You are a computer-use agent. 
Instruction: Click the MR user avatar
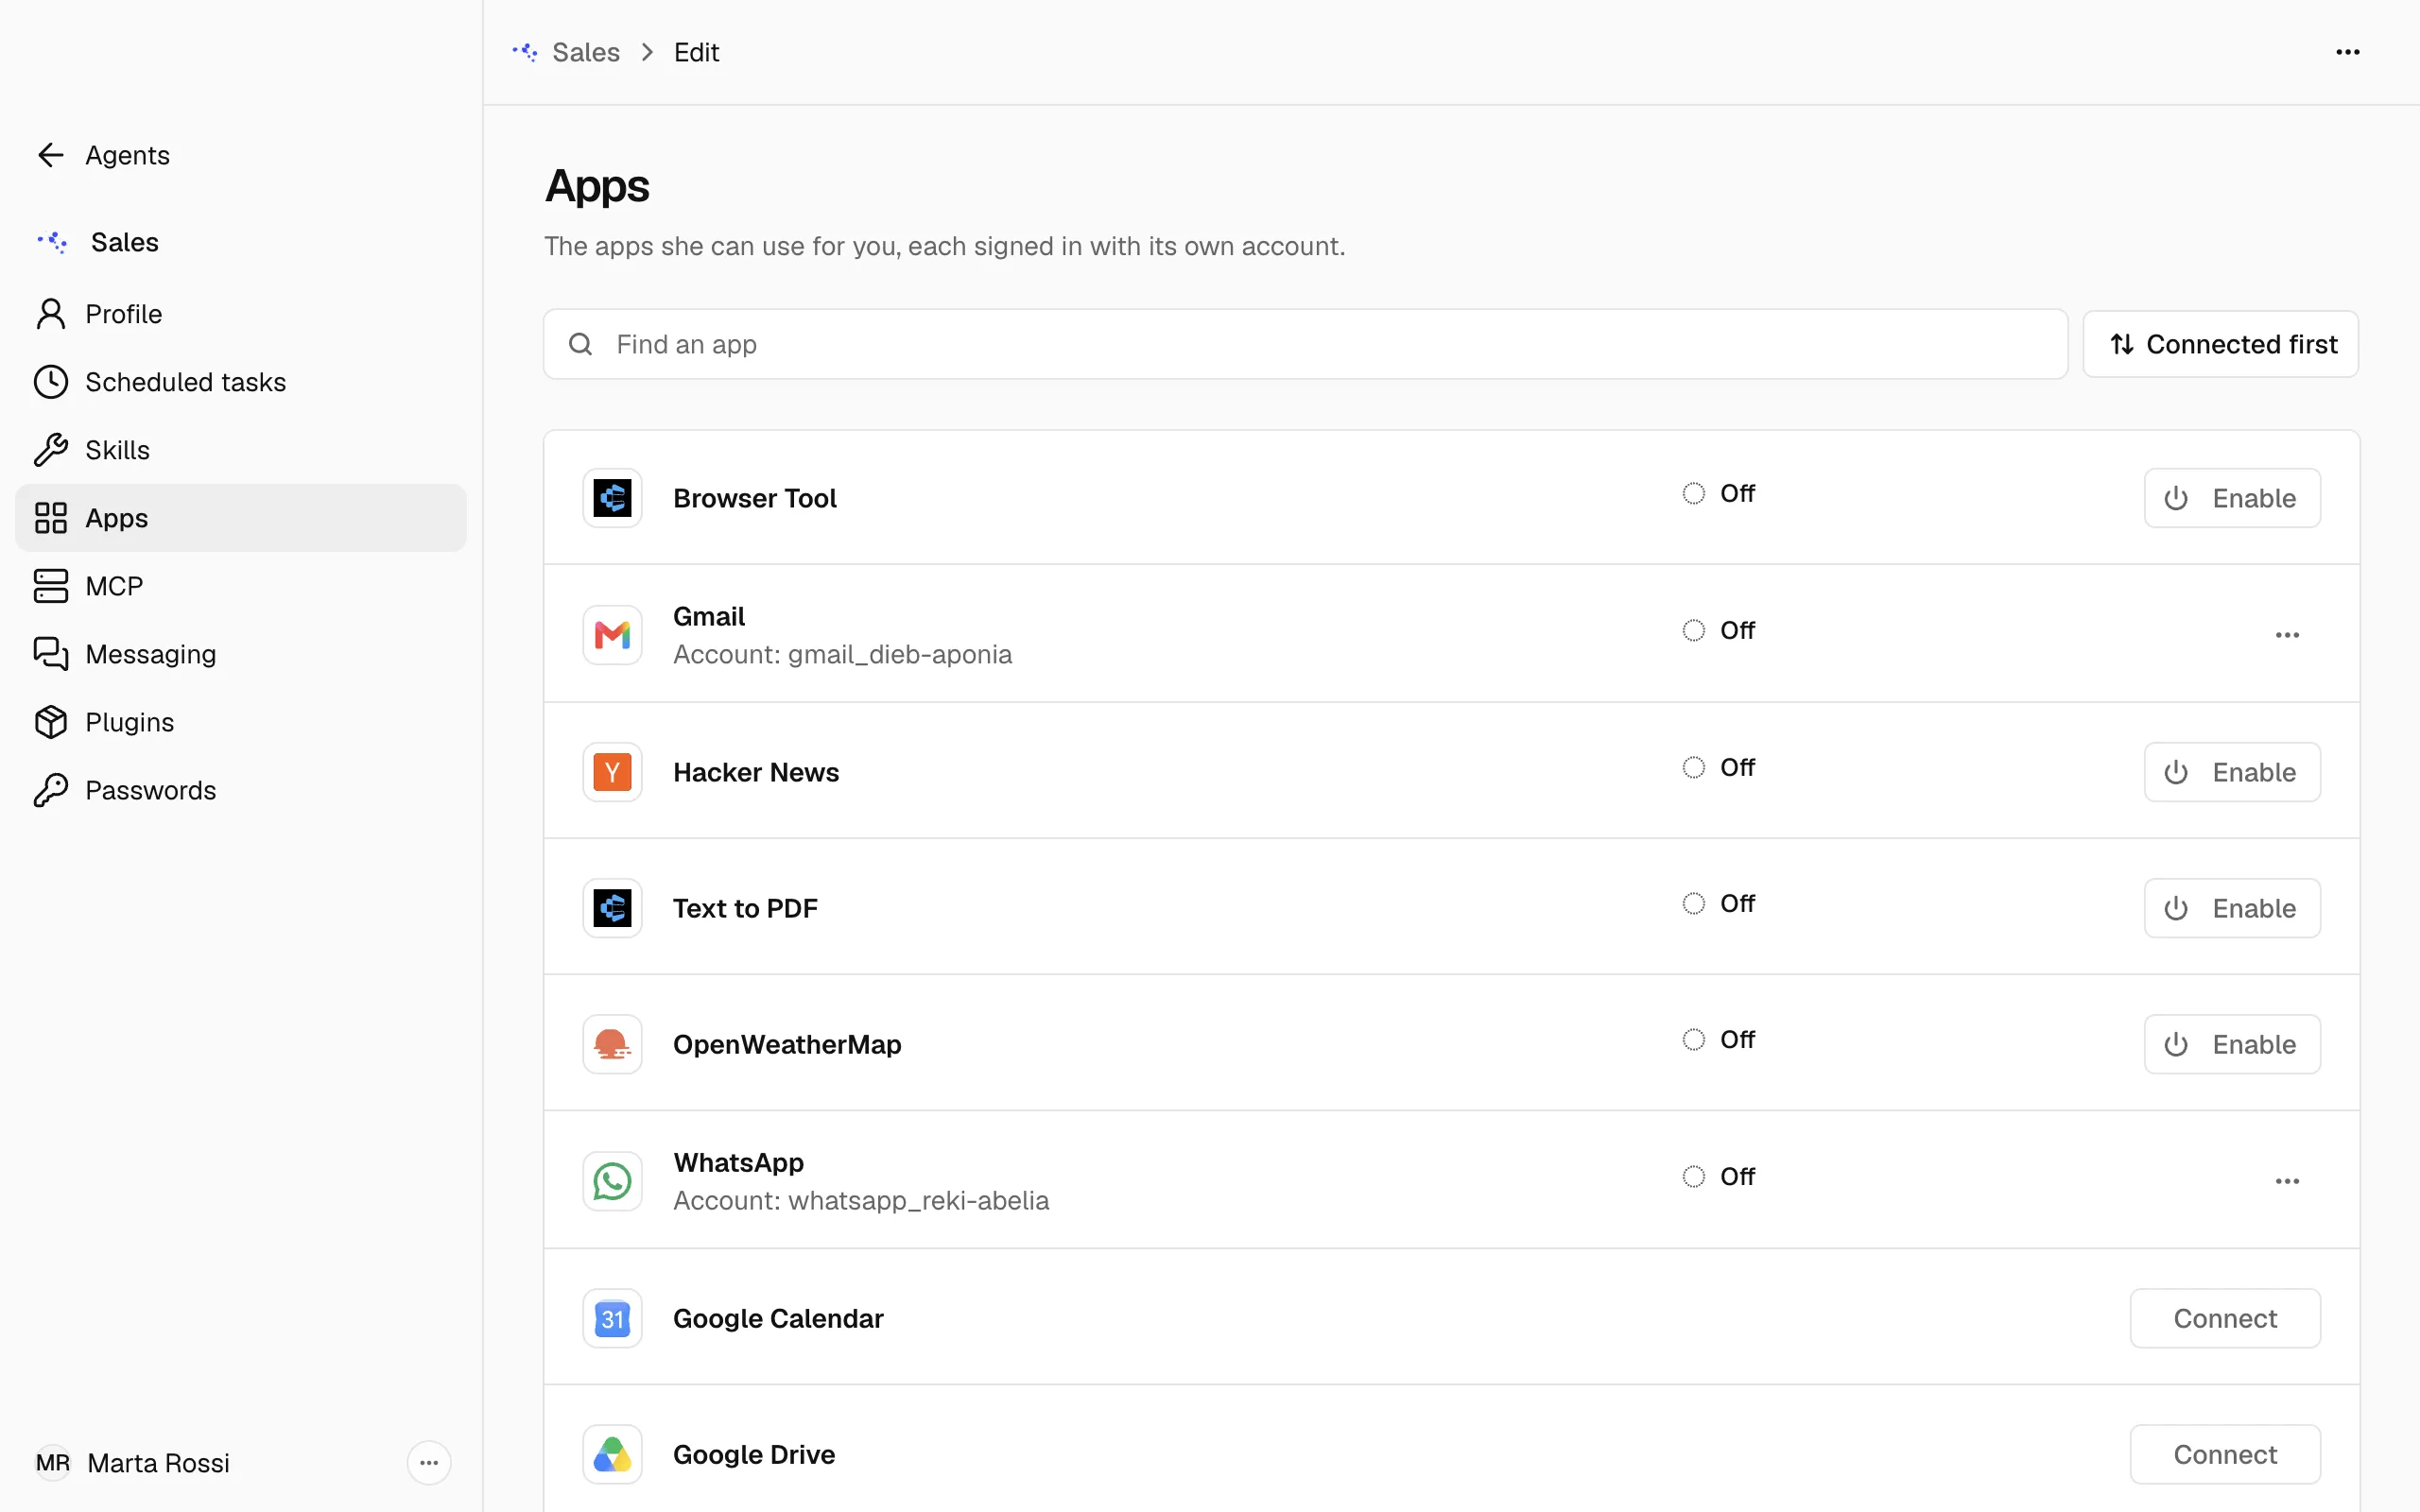coord(53,1463)
